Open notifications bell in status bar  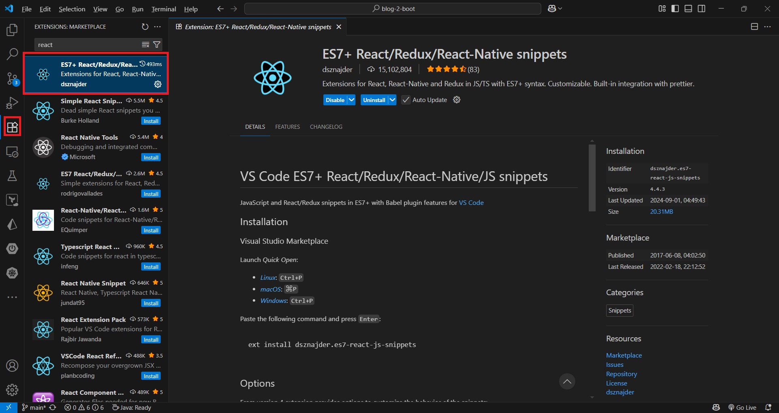point(768,407)
